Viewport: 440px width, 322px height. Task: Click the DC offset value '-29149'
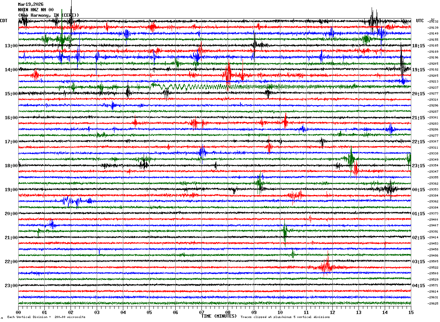[x=433, y=34]
